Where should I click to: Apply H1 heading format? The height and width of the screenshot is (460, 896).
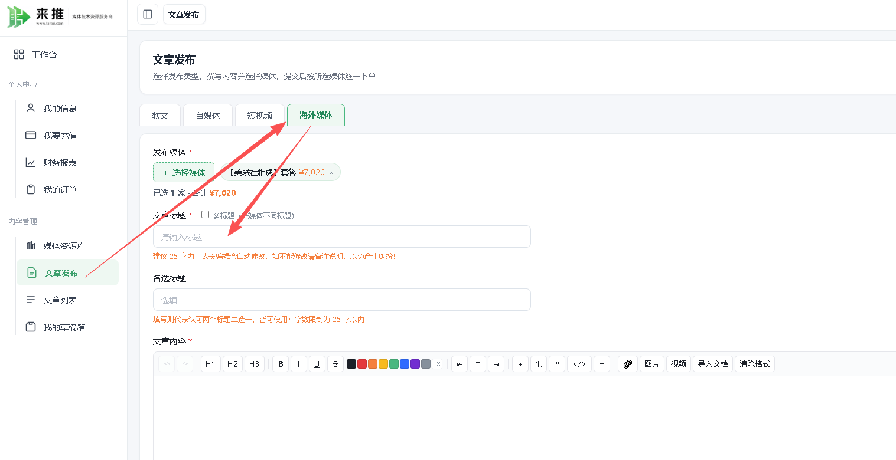tap(210, 364)
